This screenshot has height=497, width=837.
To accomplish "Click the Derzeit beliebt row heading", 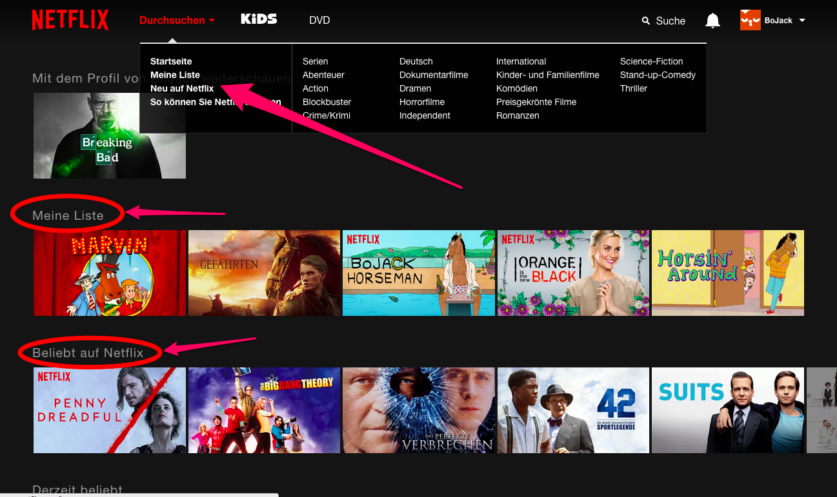I will tap(77, 491).
